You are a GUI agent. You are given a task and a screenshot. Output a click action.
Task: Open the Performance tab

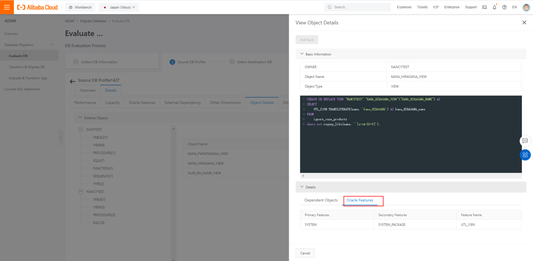(x=85, y=102)
